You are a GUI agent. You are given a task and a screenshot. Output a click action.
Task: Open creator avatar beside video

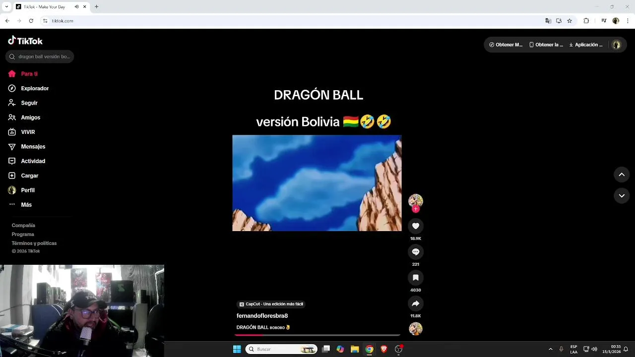click(x=416, y=200)
